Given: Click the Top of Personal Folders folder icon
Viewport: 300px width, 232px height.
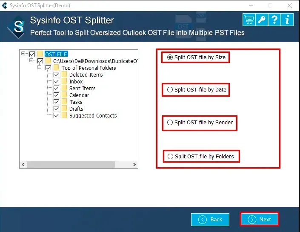Looking at the screenshot, I should (57, 68).
